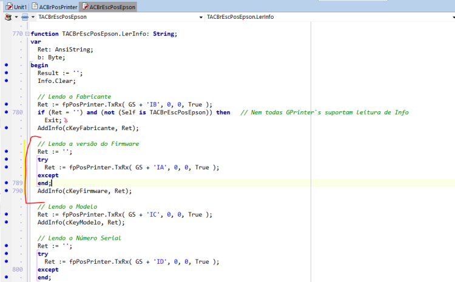Click line number 770 in the gutter
The image size is (455, 282).
click(x=18, y=34)
